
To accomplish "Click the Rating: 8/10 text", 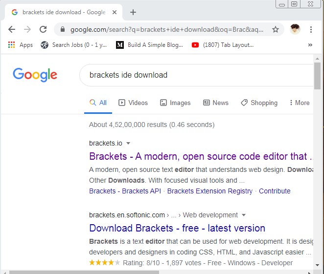I will [x=141, y=263].
